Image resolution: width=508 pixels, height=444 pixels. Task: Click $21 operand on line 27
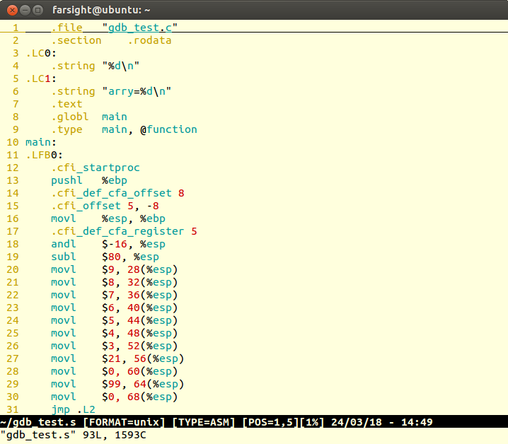112,358
